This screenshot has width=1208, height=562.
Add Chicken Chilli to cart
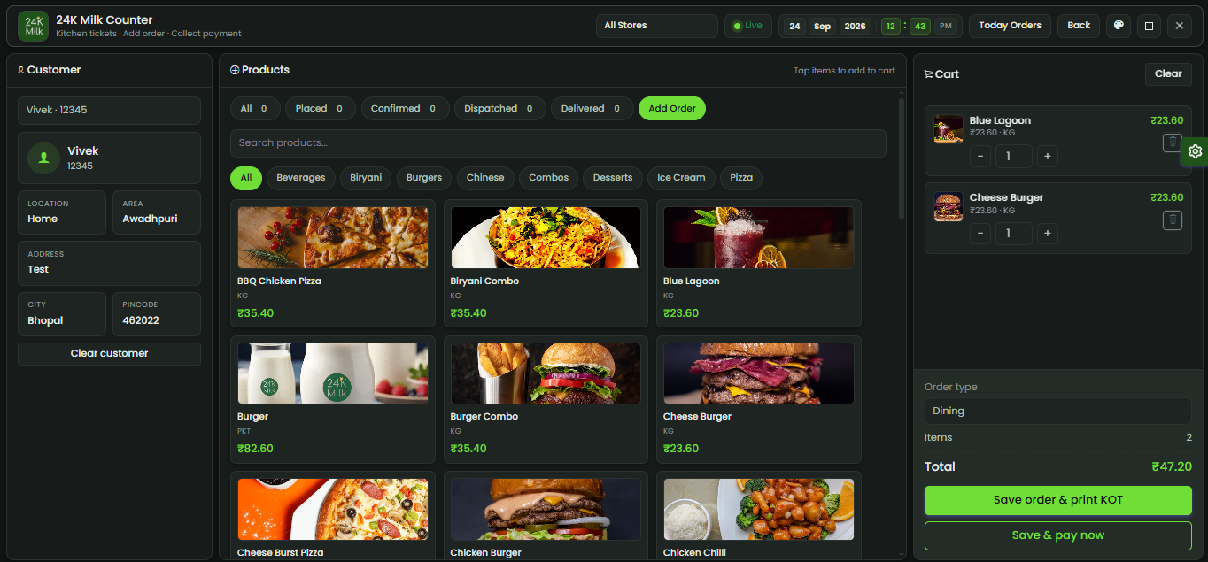pyautogui.click(x=759, y=516)
